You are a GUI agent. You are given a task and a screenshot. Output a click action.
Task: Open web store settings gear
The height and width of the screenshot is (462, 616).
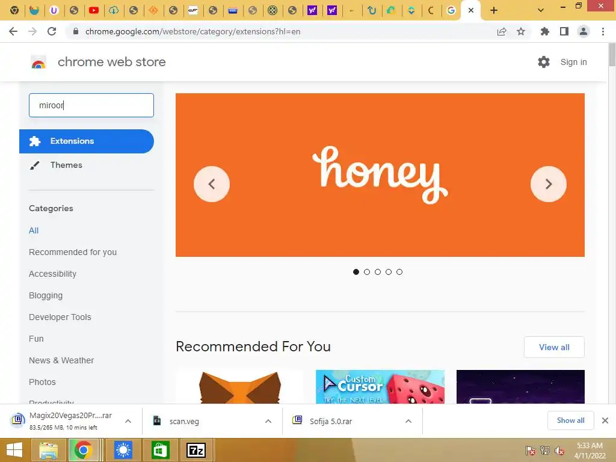[x=544, y=62]
